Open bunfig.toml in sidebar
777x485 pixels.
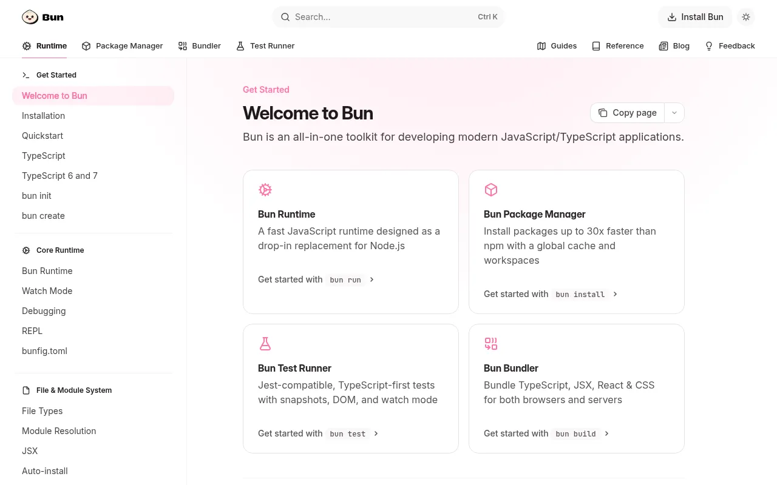[93, 351]
